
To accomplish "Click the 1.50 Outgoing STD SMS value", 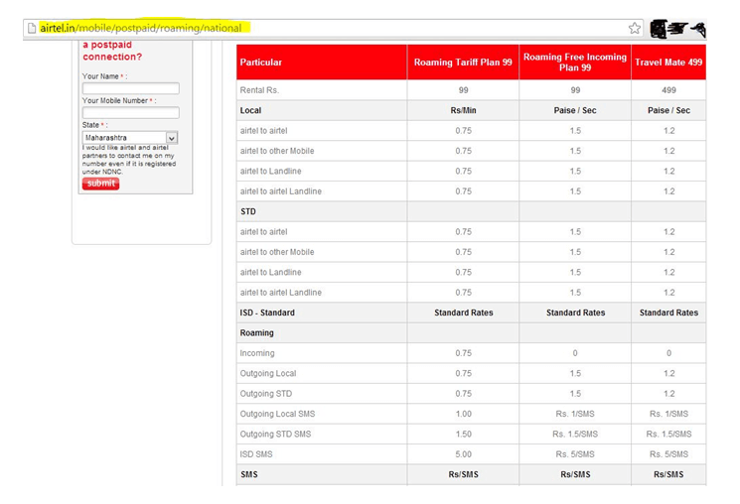I will [464, 435].
